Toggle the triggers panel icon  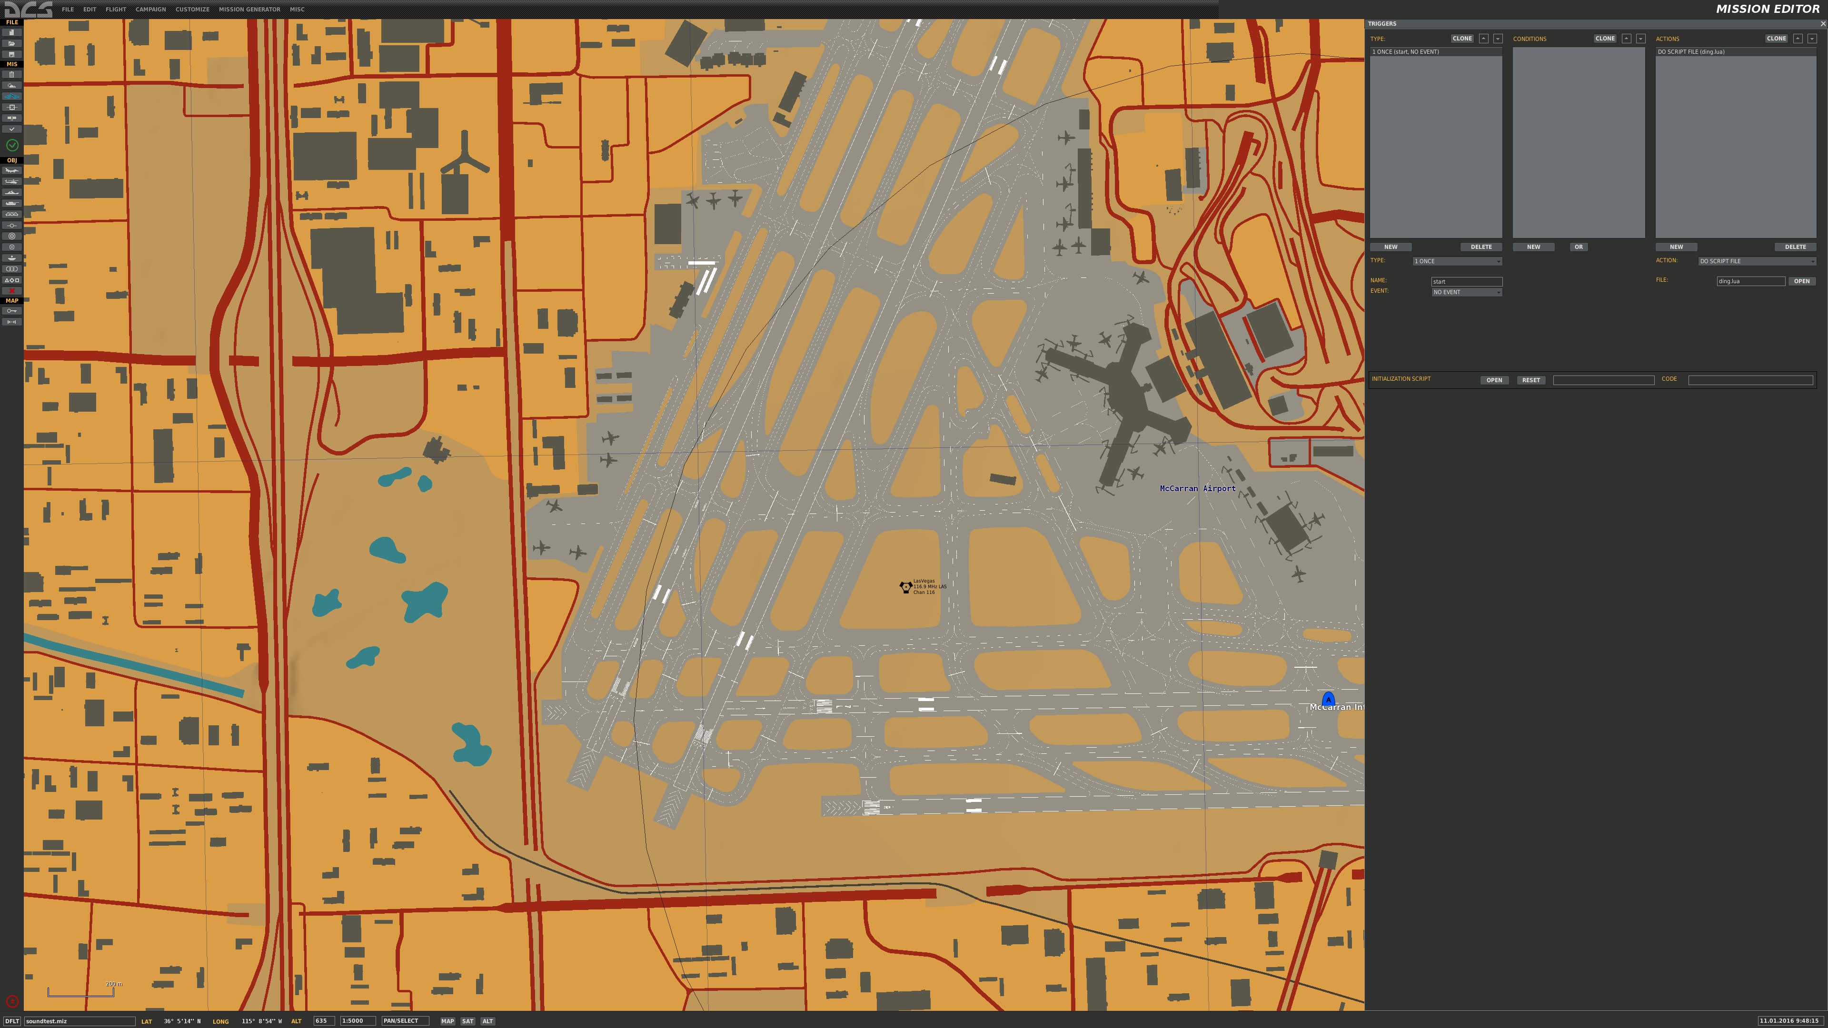11,97
